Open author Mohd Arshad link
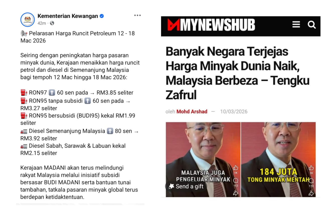The image size is (321, 214). (x=192, y=112)
